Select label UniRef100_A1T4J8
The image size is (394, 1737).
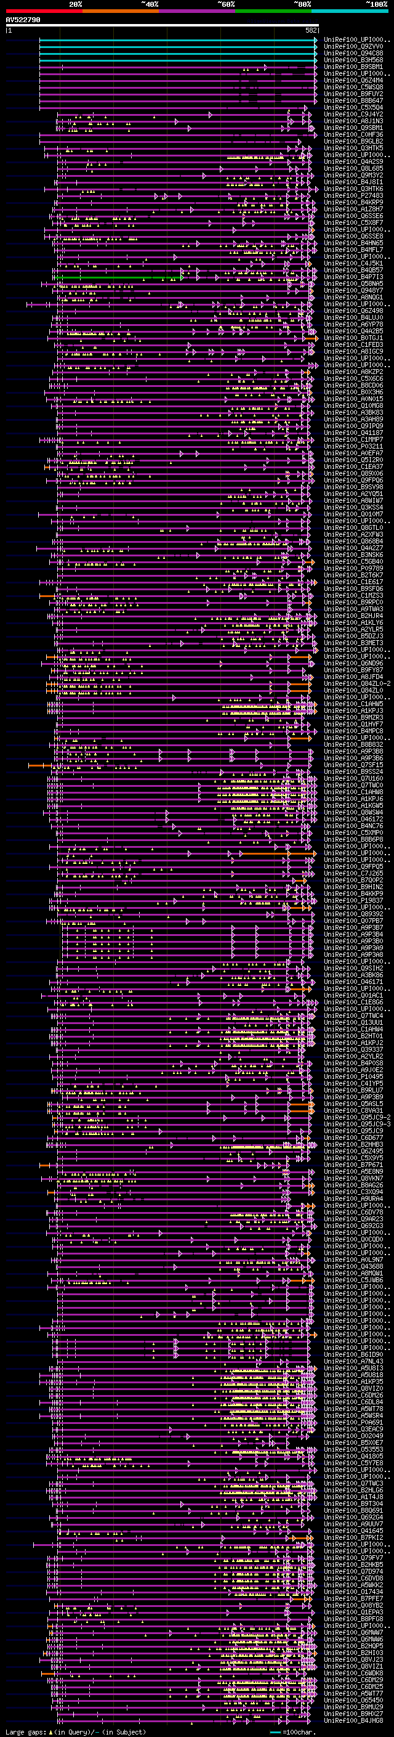[353, 1497]
